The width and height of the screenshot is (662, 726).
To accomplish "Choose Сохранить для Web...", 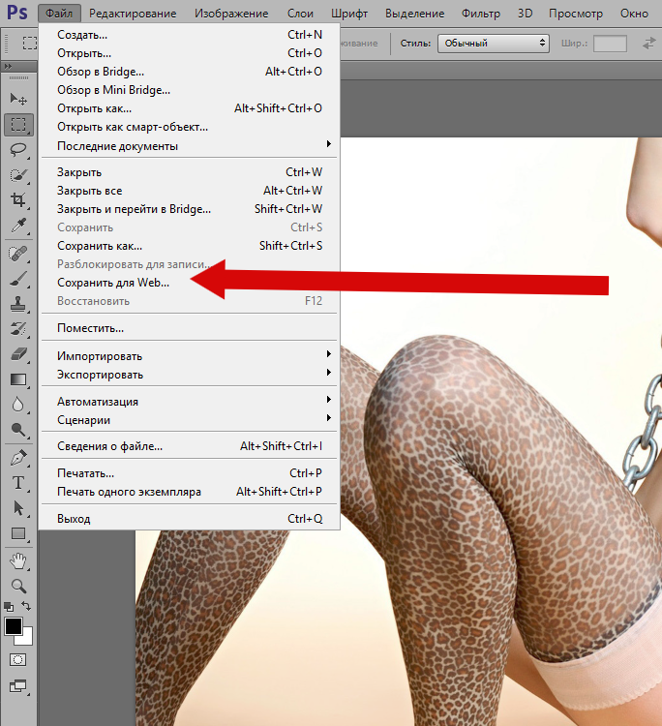I will 188,283.
